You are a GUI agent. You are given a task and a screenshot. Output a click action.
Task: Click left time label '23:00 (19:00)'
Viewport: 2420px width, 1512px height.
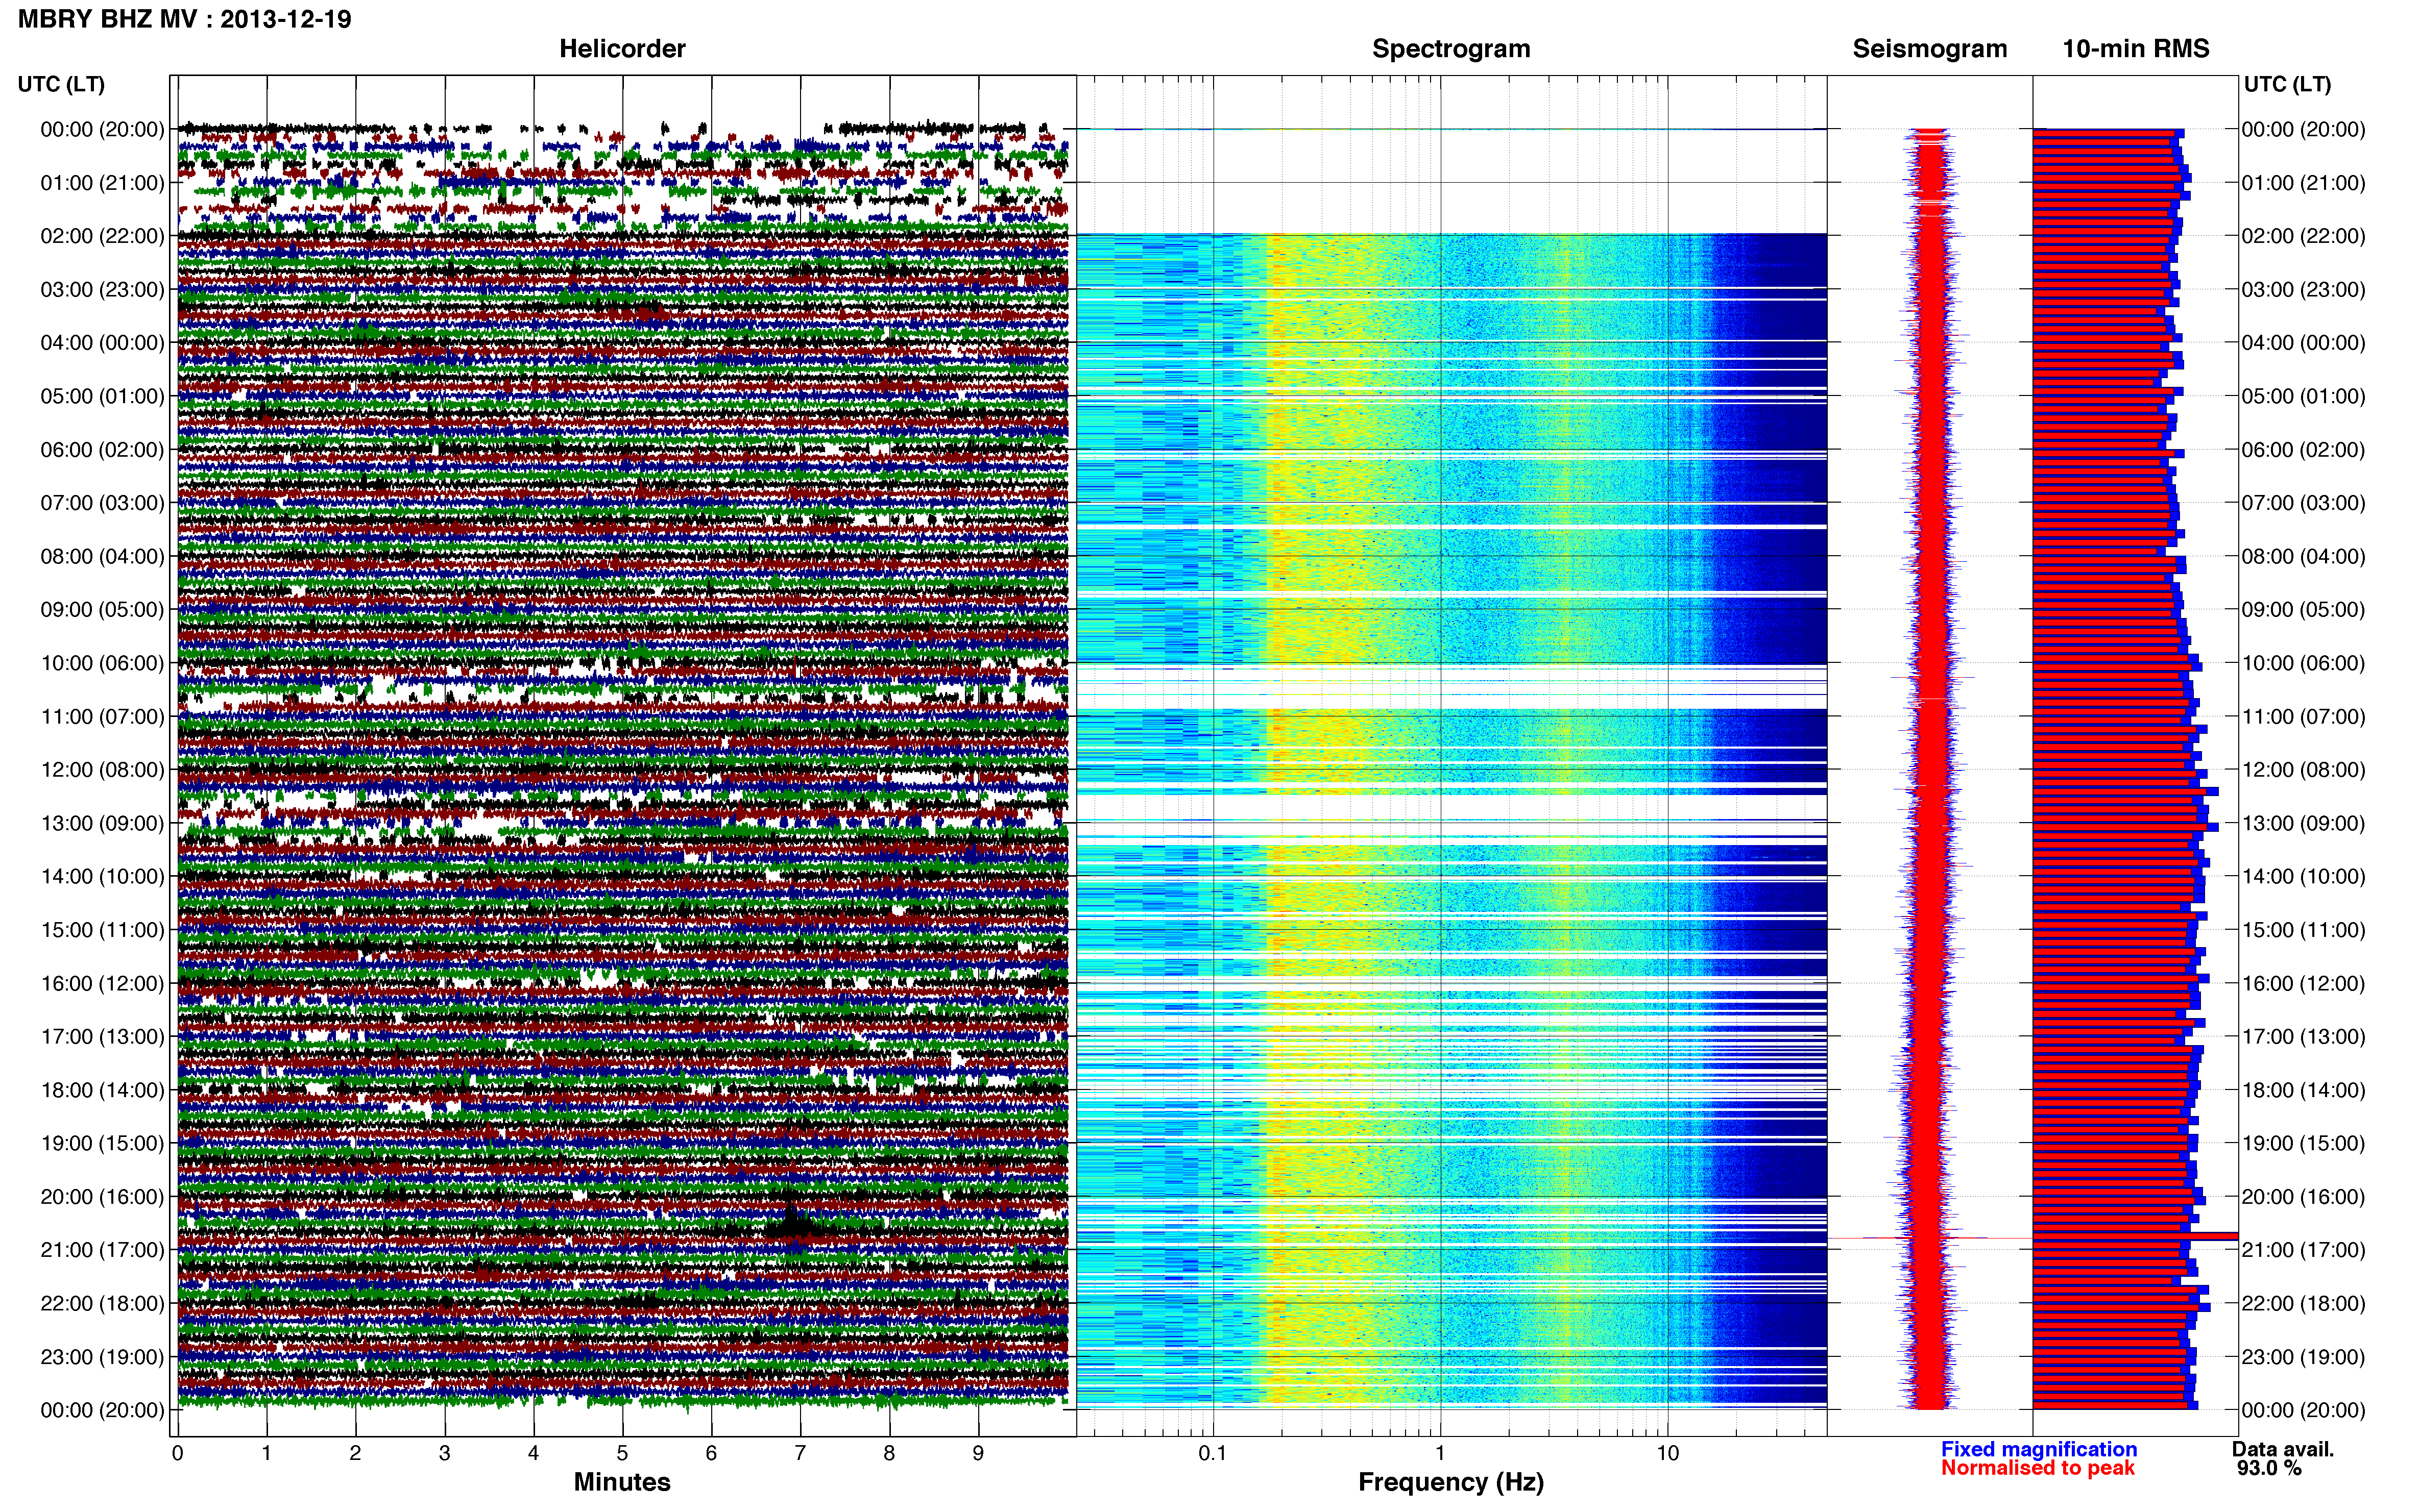(x=102, y=1357)
